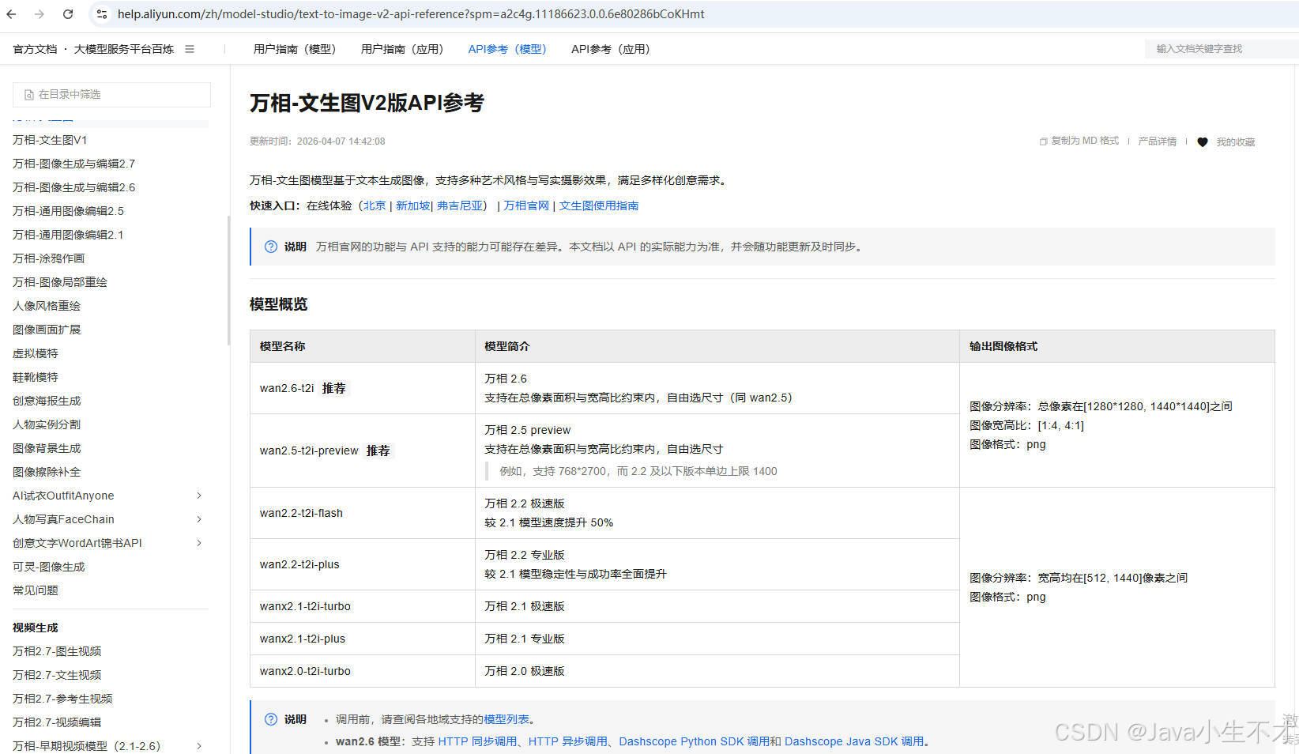Click wanx2.0-t2i-turbo model name cell
Image resolution: width=1299 pixels, height=754 pixels.
coord(363,671)
